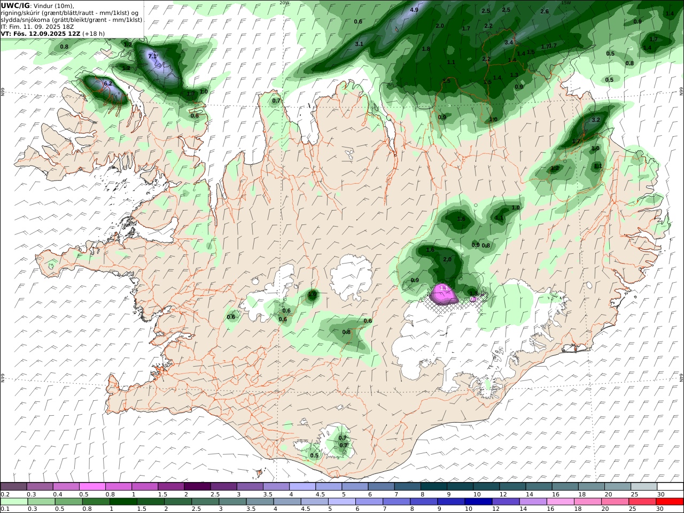Click the 3.2 precipitation value
Image resolution: width=684 pixels, height=513 pixels.
coord(596,120)
